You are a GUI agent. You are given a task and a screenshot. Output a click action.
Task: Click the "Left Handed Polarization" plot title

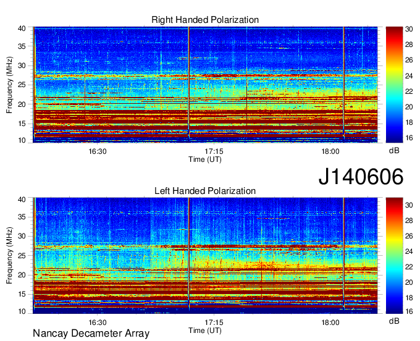205,191
